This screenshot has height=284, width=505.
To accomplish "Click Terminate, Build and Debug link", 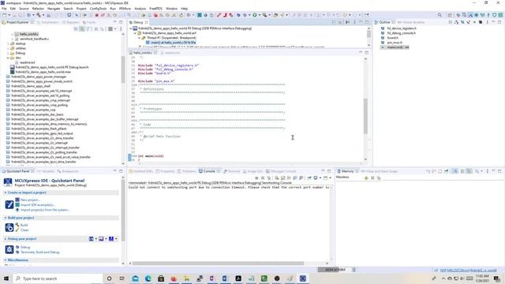I will [40, 252].
